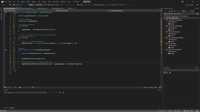Collapse the Start method fold marker
The height and width of the screenshot is (112, 200).
click(x=14, y=38)
